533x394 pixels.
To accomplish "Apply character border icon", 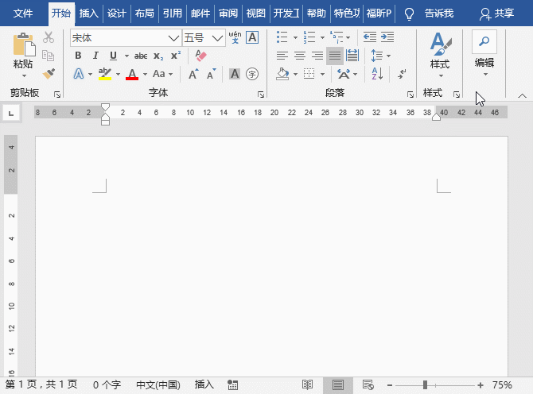I will tap(252, 37).
